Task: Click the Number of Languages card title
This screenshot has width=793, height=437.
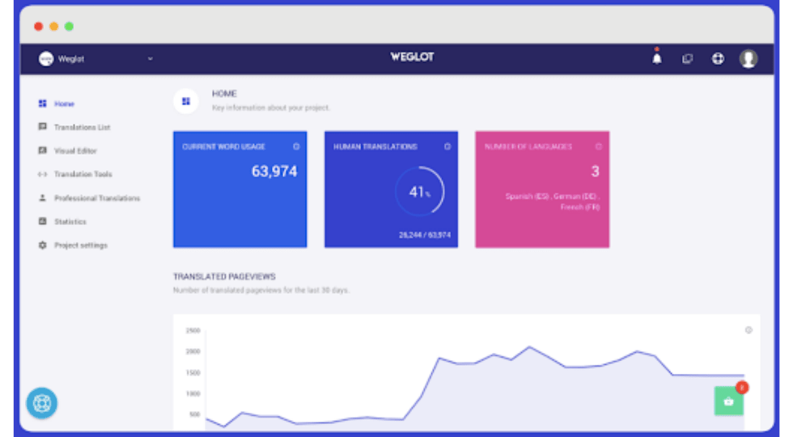Action: tap(528, 146)
